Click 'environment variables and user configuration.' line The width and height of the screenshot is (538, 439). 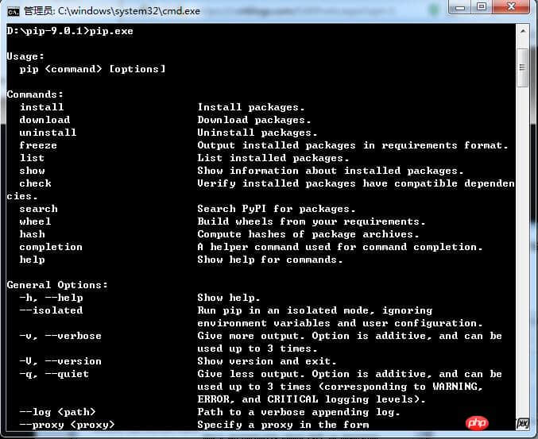340,323
